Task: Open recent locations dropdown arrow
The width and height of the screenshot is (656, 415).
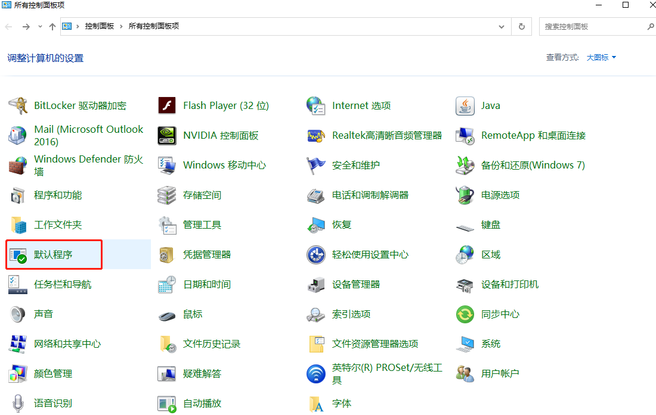Action: coord(40,26)
